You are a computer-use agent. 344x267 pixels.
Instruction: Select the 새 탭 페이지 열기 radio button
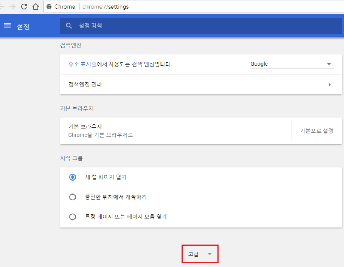point(72,177)
